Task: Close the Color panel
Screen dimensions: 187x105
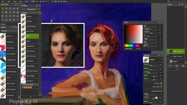Action: (x=162, y=22)
